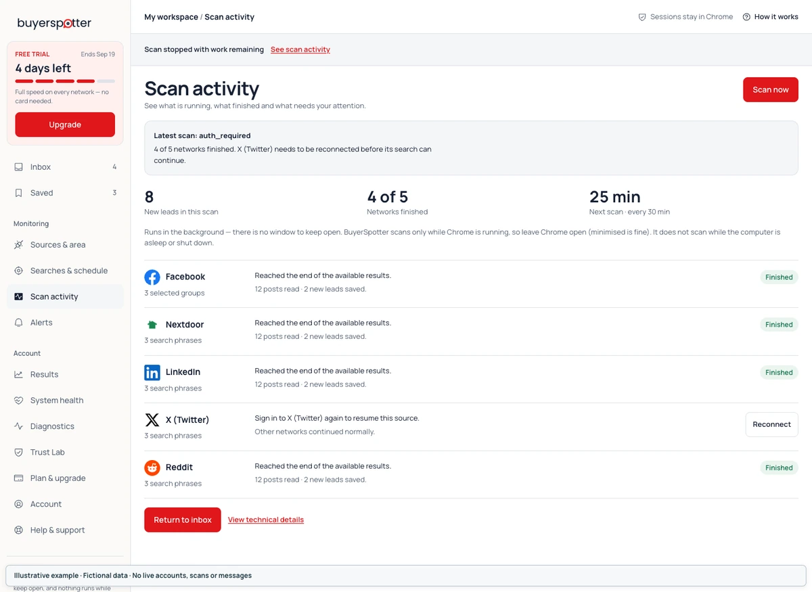Click the Scan activity sidebar icon

coord(19,296)
